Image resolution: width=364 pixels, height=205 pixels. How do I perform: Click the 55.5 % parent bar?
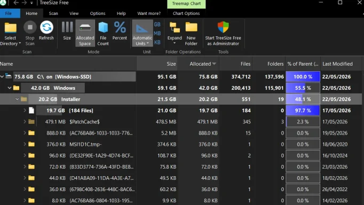click(x=303, y=88)
